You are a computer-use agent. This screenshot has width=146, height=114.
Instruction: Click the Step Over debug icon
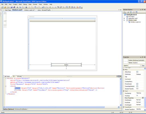point(60,7)
